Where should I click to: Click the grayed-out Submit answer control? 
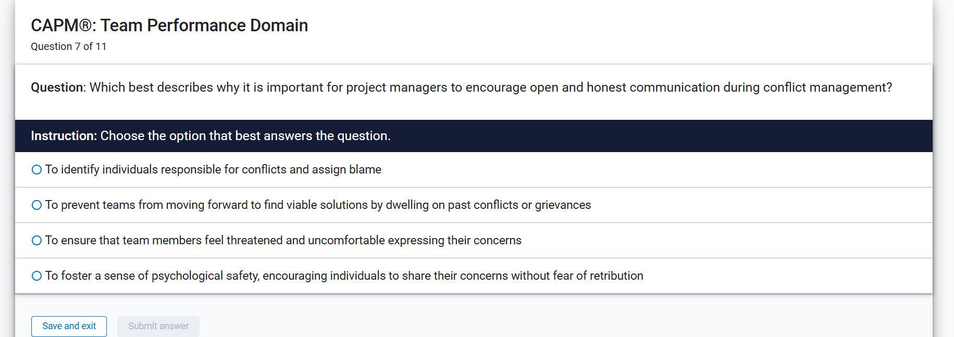[x=158, y=326]
